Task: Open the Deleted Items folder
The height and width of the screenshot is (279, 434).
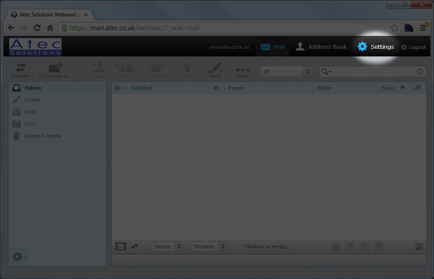Action: coord(42,136)
